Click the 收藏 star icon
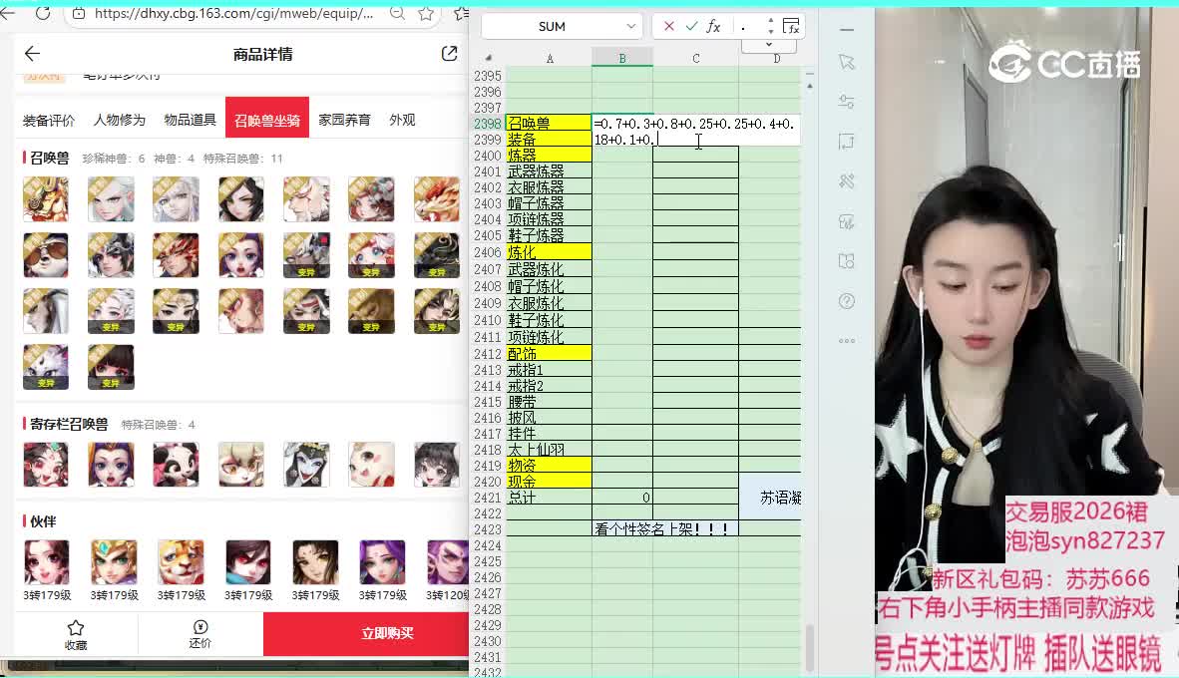 [76, 627]
